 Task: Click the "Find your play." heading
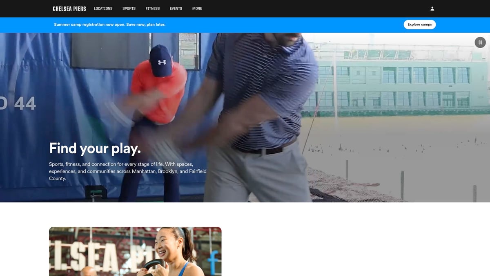click(x=95, y=148)
